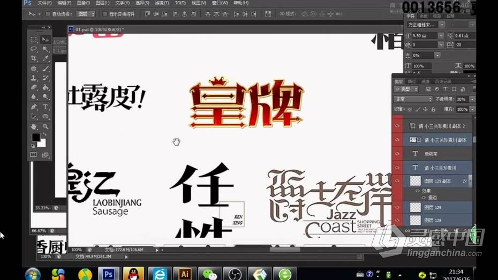Toggle 显示变换控件 checkbox
The height and width of the screenshot is (280, 498).
point(105,14)
